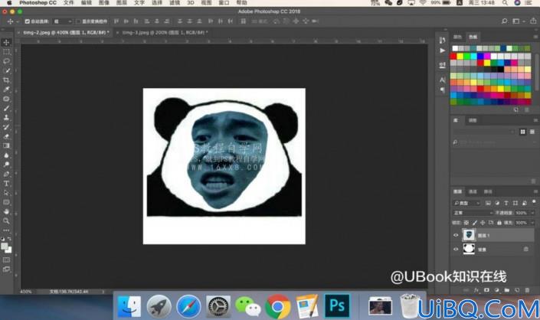Select the Eyedropper tool

pyautogui.click(x=6, y=90)
